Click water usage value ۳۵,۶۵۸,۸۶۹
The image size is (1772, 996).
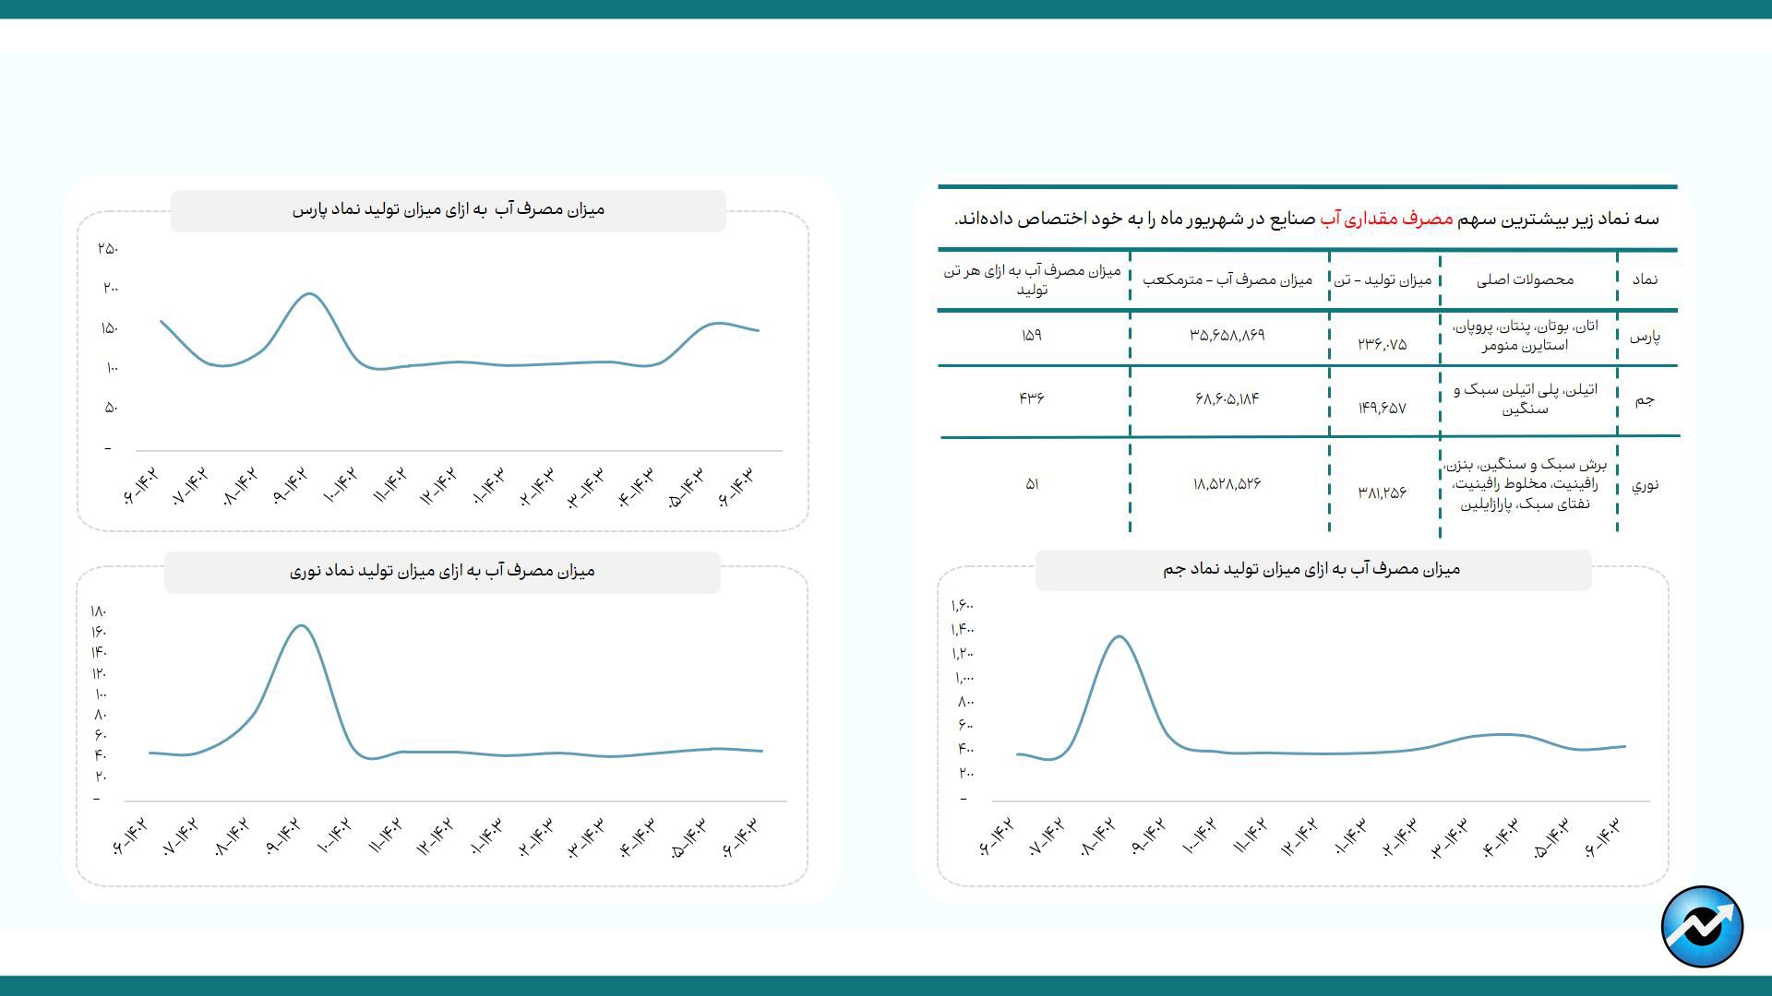click(x=1227, y=335)
